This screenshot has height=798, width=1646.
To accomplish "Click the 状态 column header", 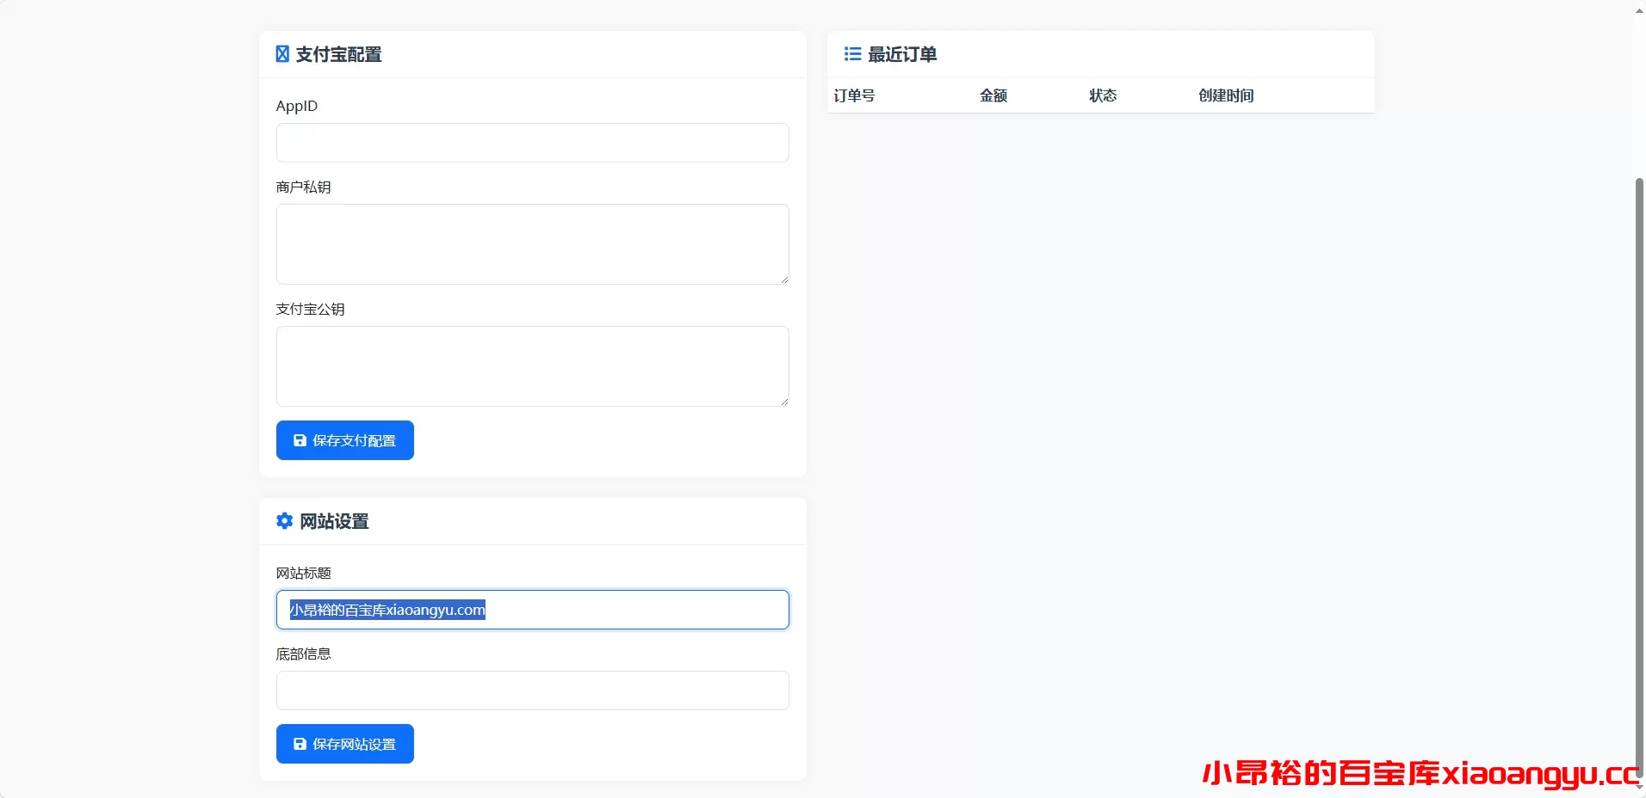I will pyautogui.click(x=1103, y=95).
